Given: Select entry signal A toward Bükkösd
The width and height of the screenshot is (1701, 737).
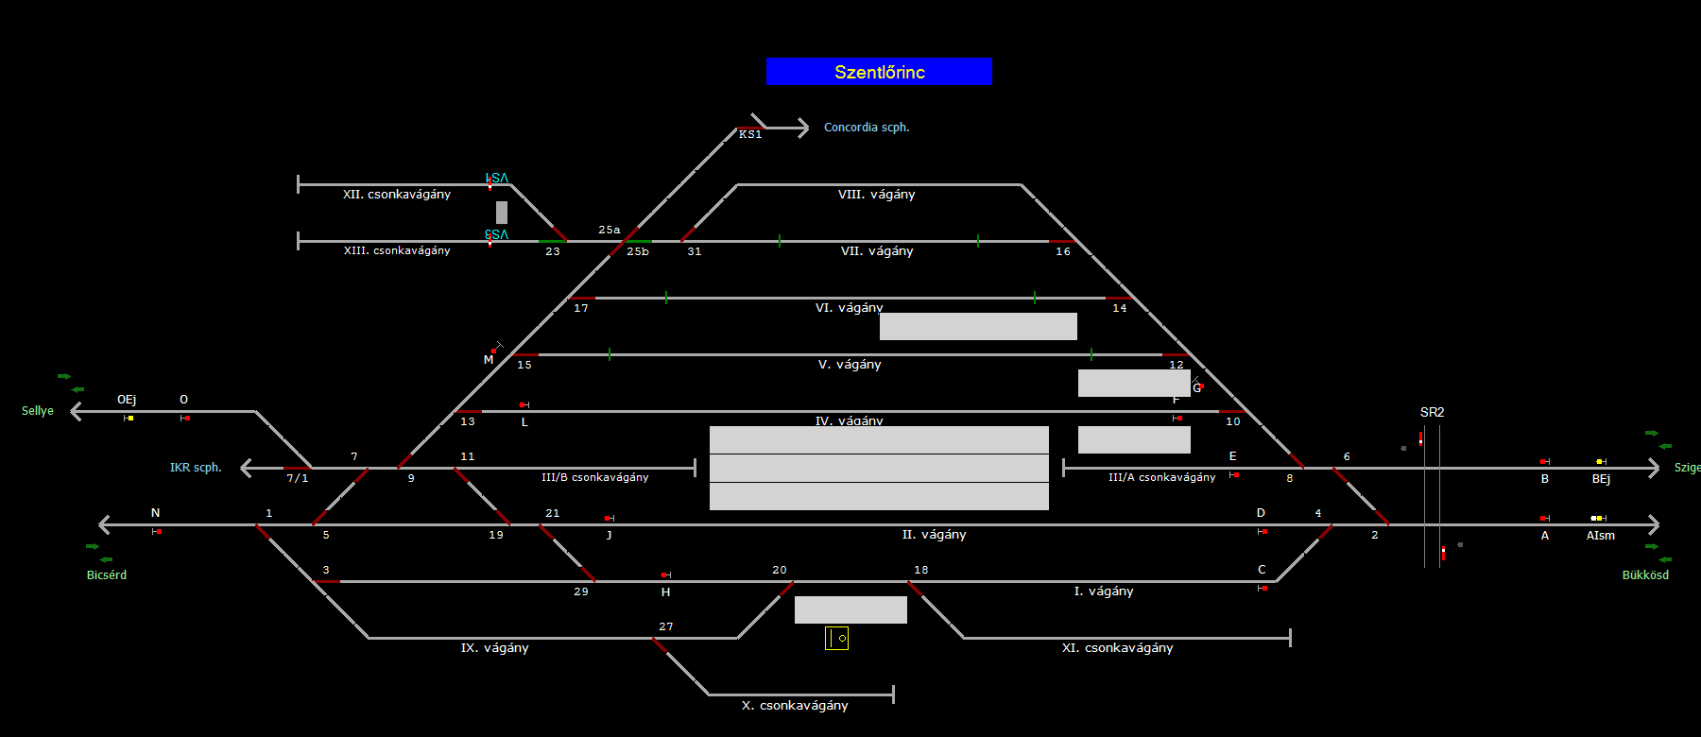Looking at the screenshot, I should tap(1544, 518).
